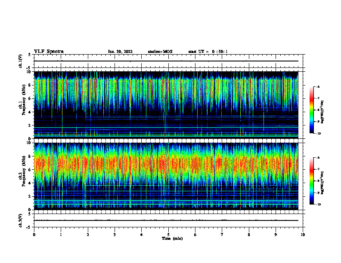Click the "VLF Spectra" plot title
This screenshot has width=341, height=263.
49,52
